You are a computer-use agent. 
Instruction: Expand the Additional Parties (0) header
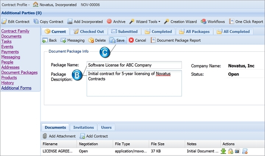pyautogui.click(x=22, y=13)
